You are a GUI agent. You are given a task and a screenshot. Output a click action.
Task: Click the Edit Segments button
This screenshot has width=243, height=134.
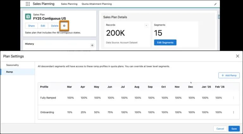(x=165, y=42)
